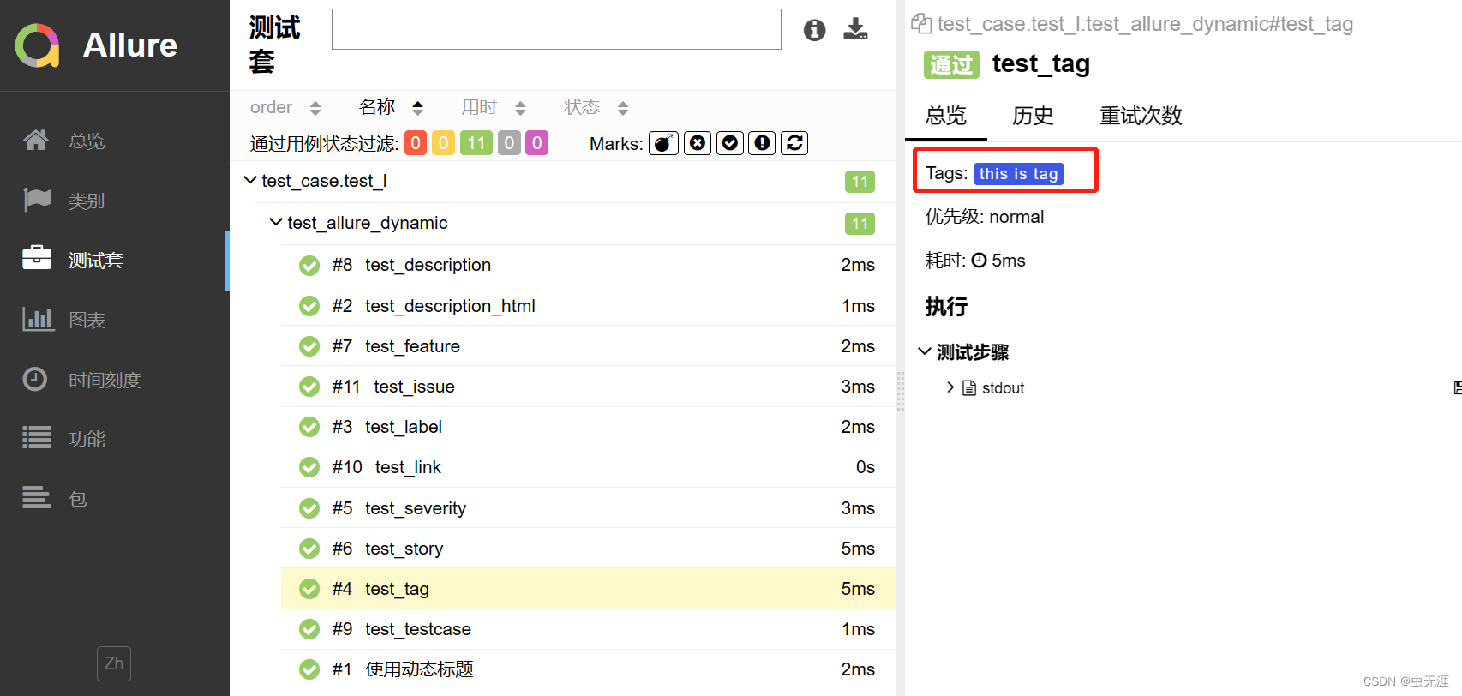1462x696 pixels.
Task: Collapse the test_case.test_l suite
Action: click(x=250, y=180)
